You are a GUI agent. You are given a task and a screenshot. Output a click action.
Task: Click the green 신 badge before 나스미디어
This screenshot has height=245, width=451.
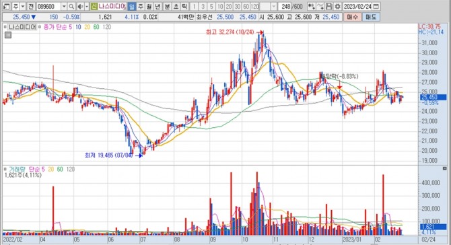point(94,6)
